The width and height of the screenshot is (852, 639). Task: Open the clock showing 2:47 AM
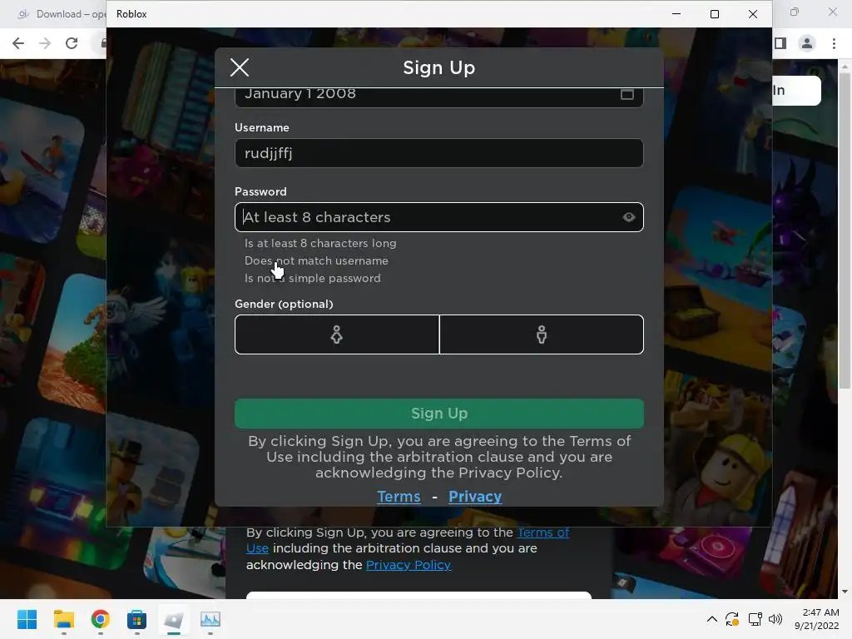click(x=817, y=619)
